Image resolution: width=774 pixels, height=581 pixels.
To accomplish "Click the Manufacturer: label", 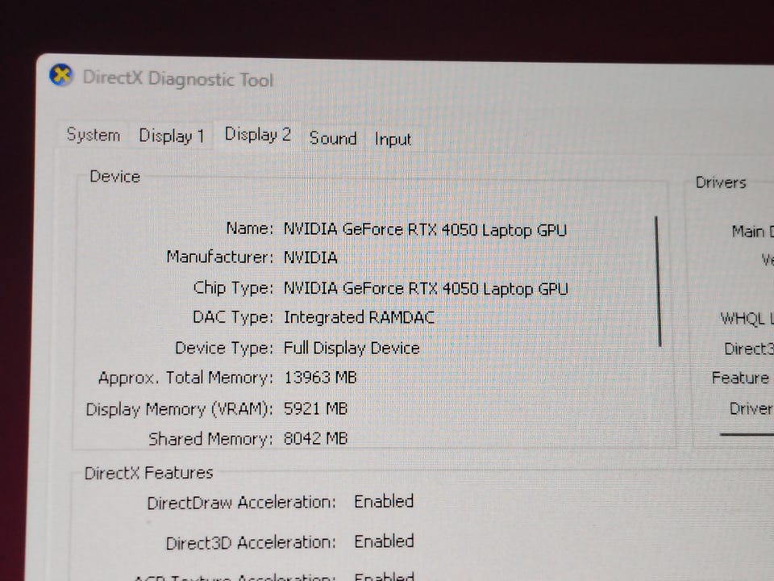I will (219, 257).
